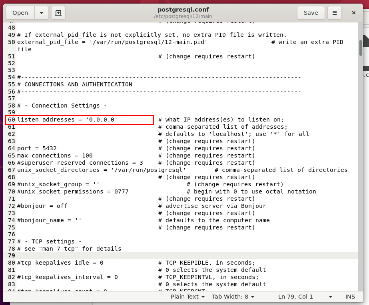Click the Save button
The width and height of the screenshot is (369, 305).
click(x=311, y=12)
